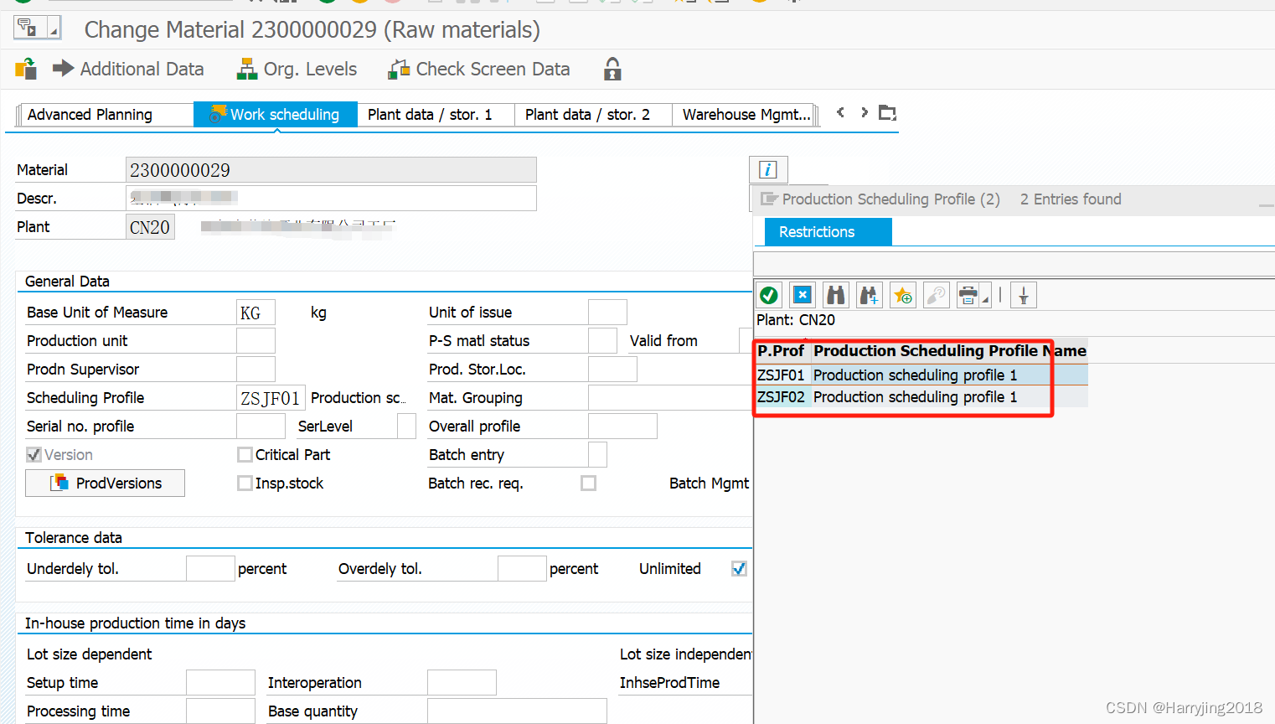The width and height of the screenshot is (1275, 724).
Task: Click the Processing time field
Action: (220, 711)
